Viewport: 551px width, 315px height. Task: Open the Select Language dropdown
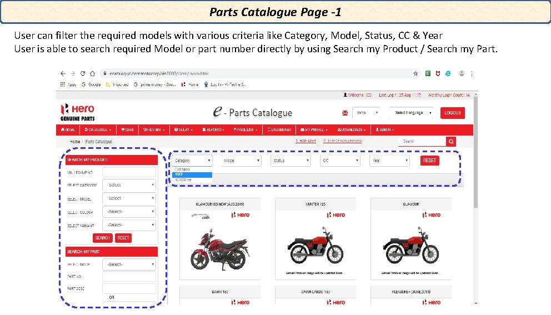[412, 113]
